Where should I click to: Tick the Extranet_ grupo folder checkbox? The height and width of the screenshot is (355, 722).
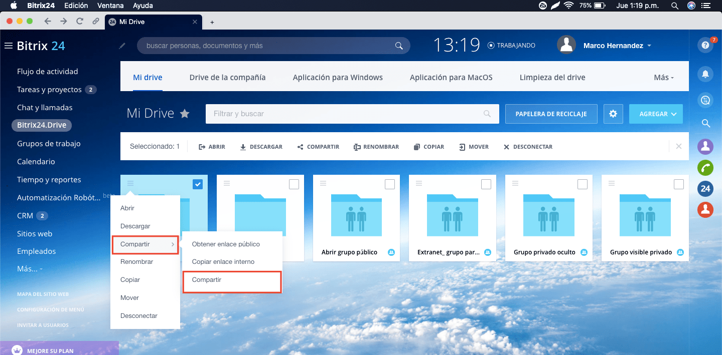pos(486,184)
